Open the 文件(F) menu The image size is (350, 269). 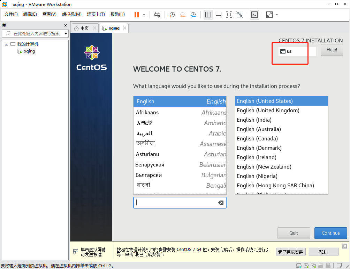click(x=11, y=14)
